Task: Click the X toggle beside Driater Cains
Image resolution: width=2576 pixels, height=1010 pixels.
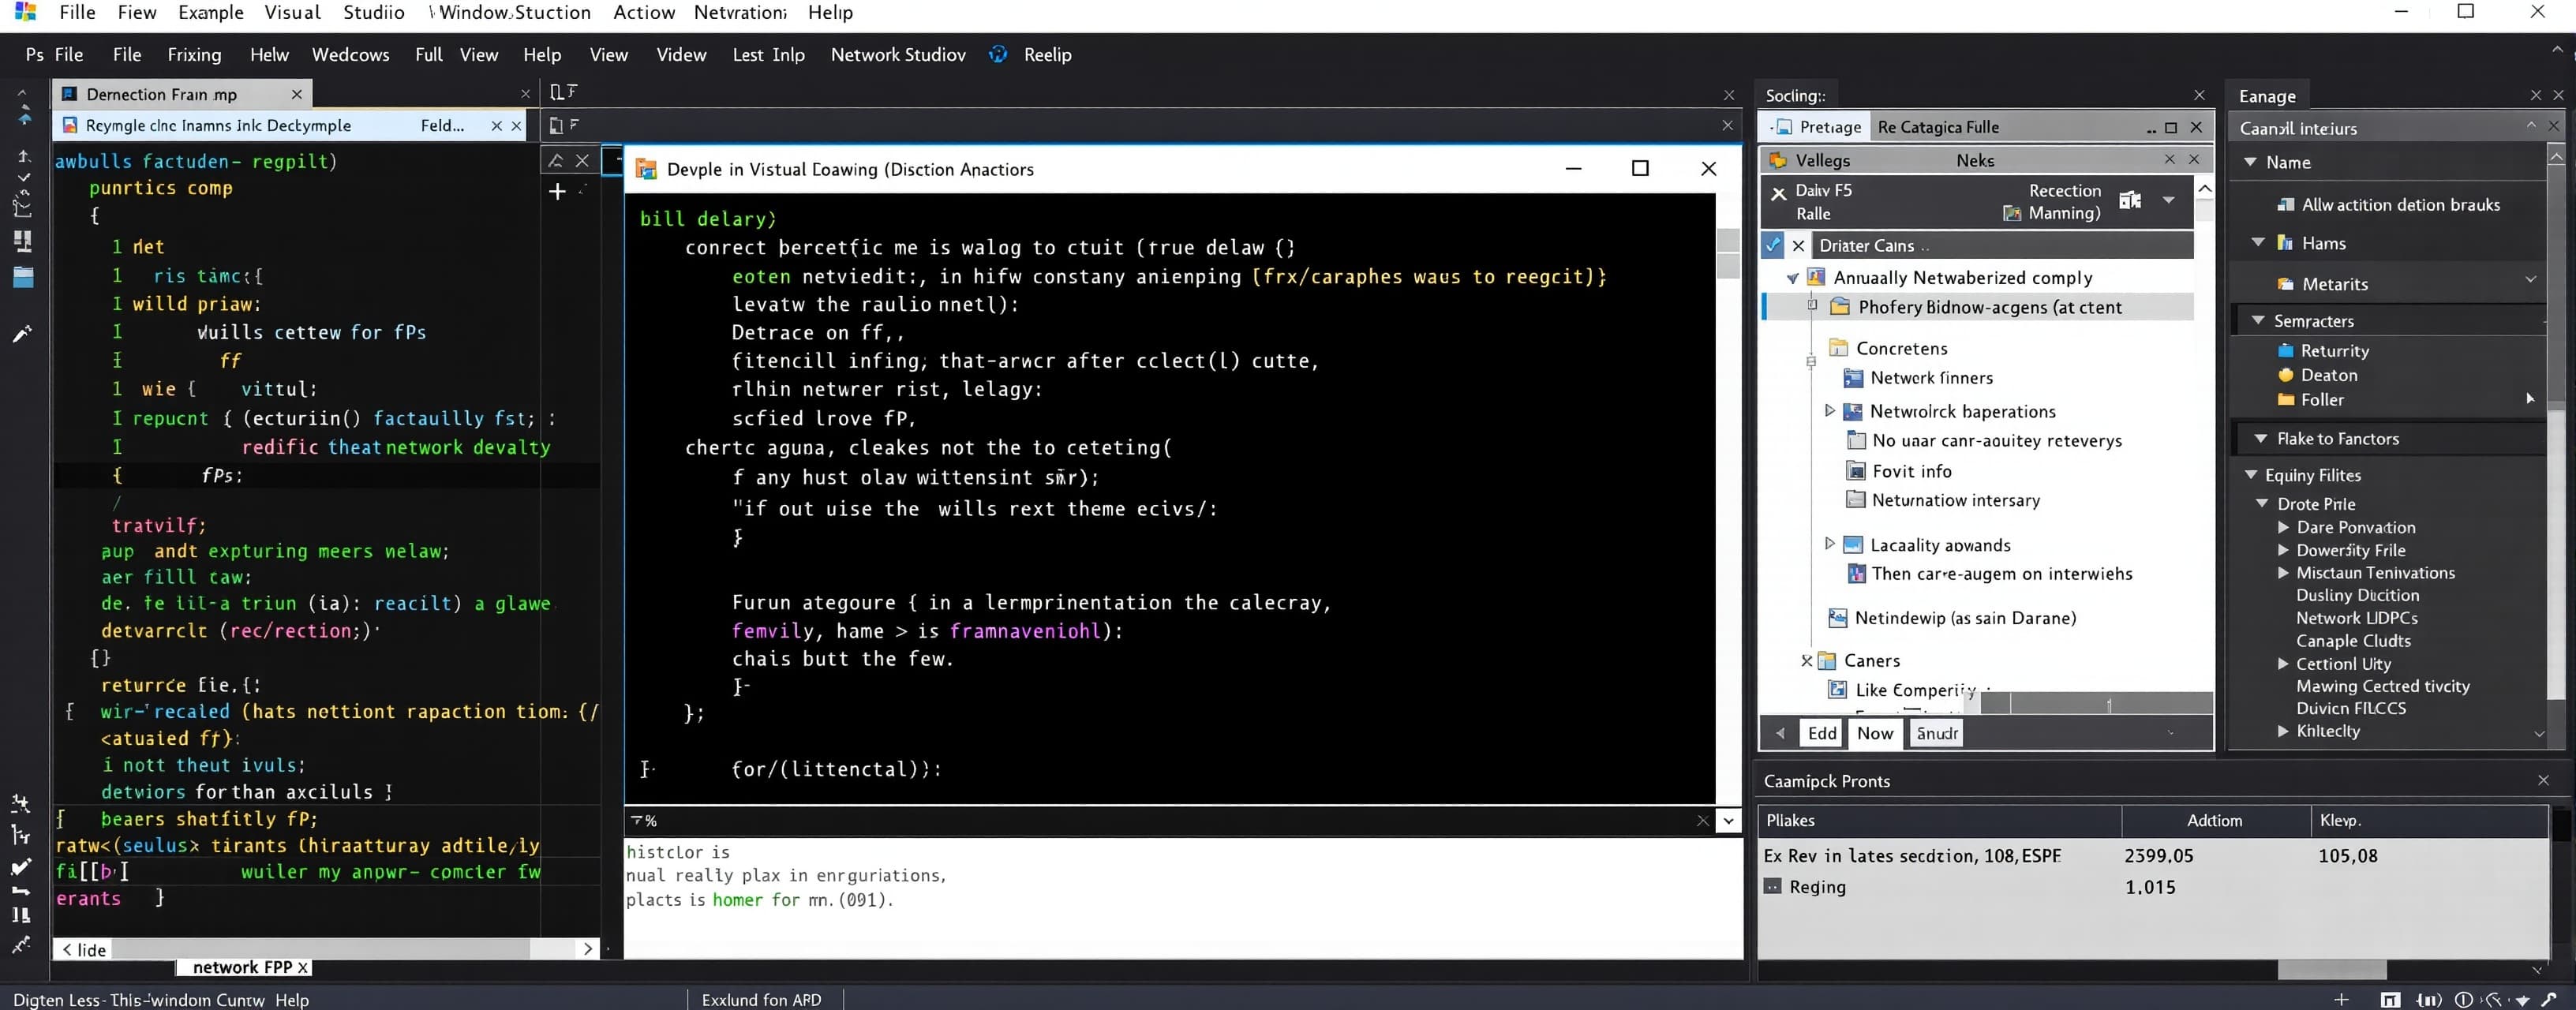Action: coord(1798,245)
